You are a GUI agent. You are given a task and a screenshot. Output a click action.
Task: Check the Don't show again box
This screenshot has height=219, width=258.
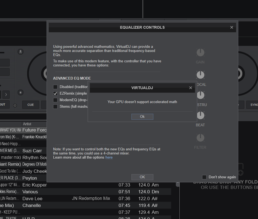pyautogui.click(x=204, y=177)
